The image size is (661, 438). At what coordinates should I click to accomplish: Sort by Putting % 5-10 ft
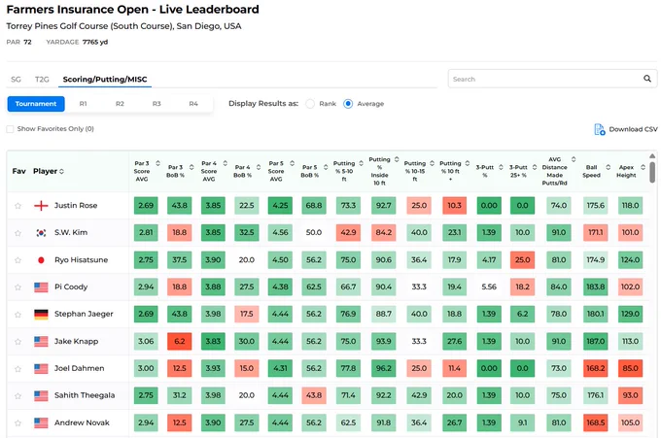point(361,163)
